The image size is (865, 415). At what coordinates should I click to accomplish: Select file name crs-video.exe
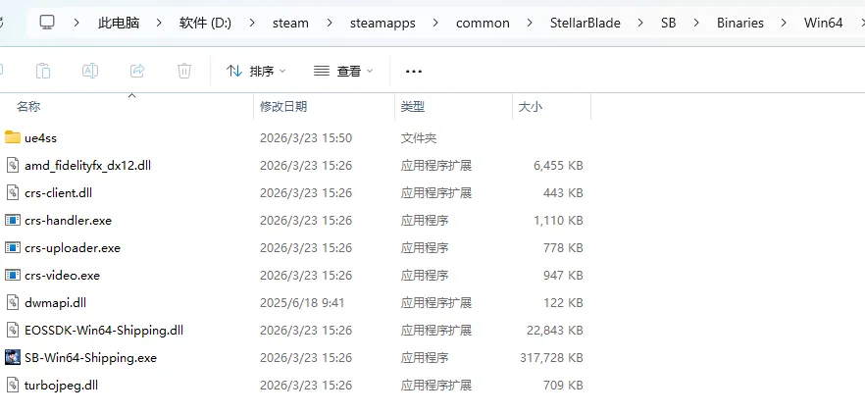click(63, 276)
